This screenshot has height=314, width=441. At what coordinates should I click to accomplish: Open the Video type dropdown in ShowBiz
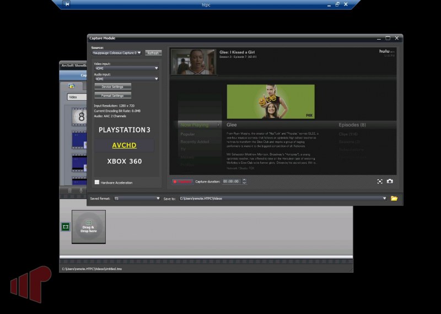click(77, 97)
